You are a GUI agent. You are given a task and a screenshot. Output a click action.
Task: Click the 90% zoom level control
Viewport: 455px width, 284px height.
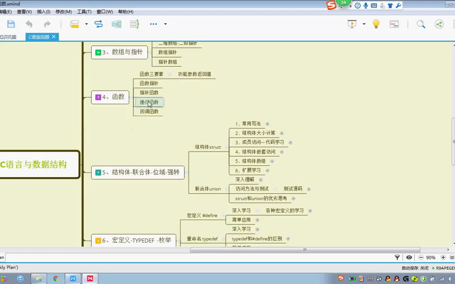coord(431,257)
